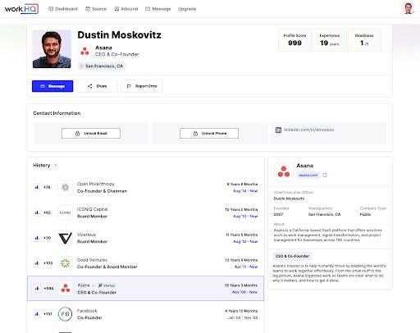The height and width of the screenshot is (333, 420).
Task: Open external link icon beside asana.com
Action: pyautogui.click(x=325, y=175)
